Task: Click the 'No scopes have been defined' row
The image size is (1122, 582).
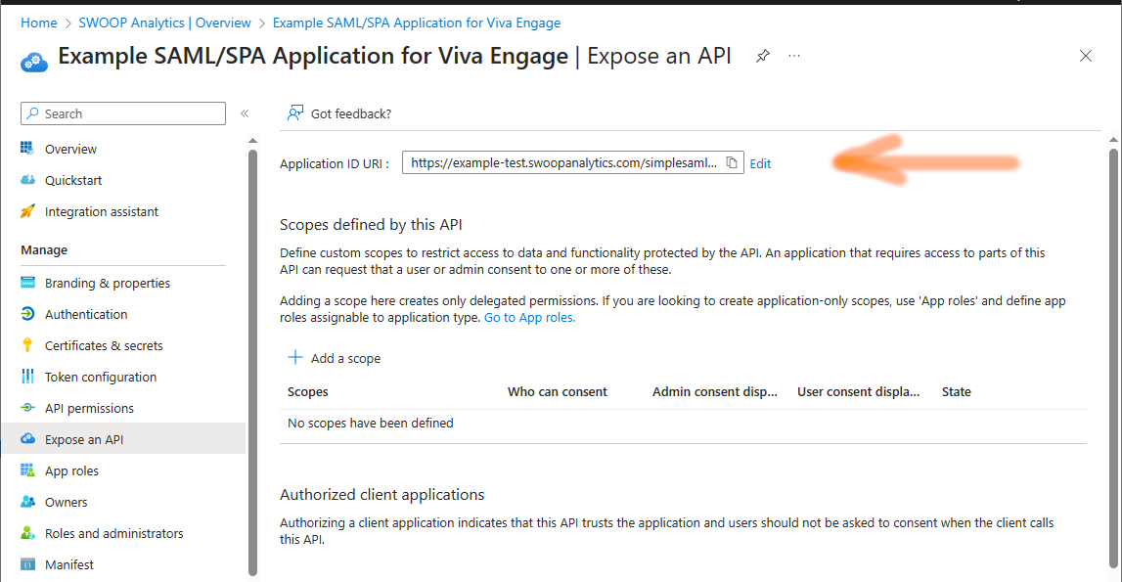Action: (x=684, y=424)
